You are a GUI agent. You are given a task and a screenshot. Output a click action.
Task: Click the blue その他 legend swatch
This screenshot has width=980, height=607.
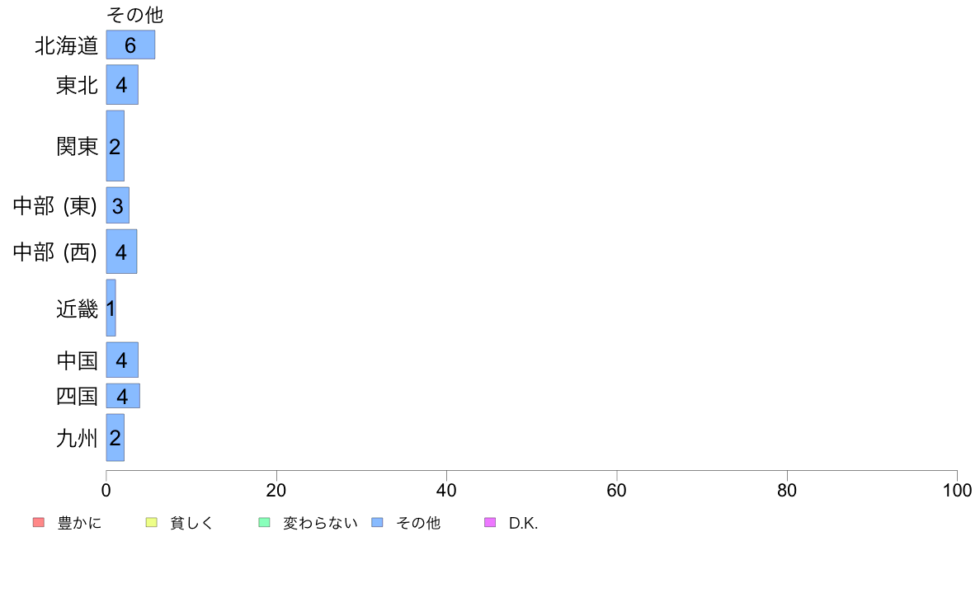pos(377,523)
